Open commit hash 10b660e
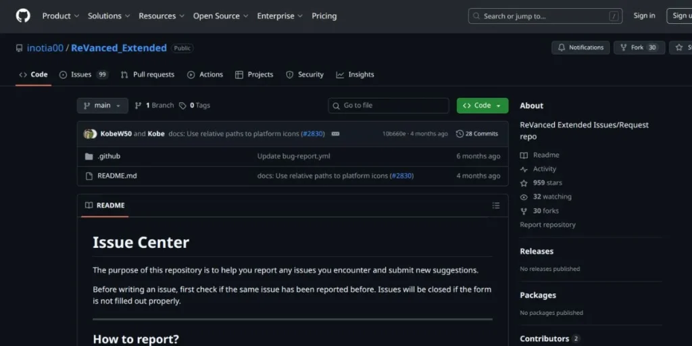 [394, 134]
